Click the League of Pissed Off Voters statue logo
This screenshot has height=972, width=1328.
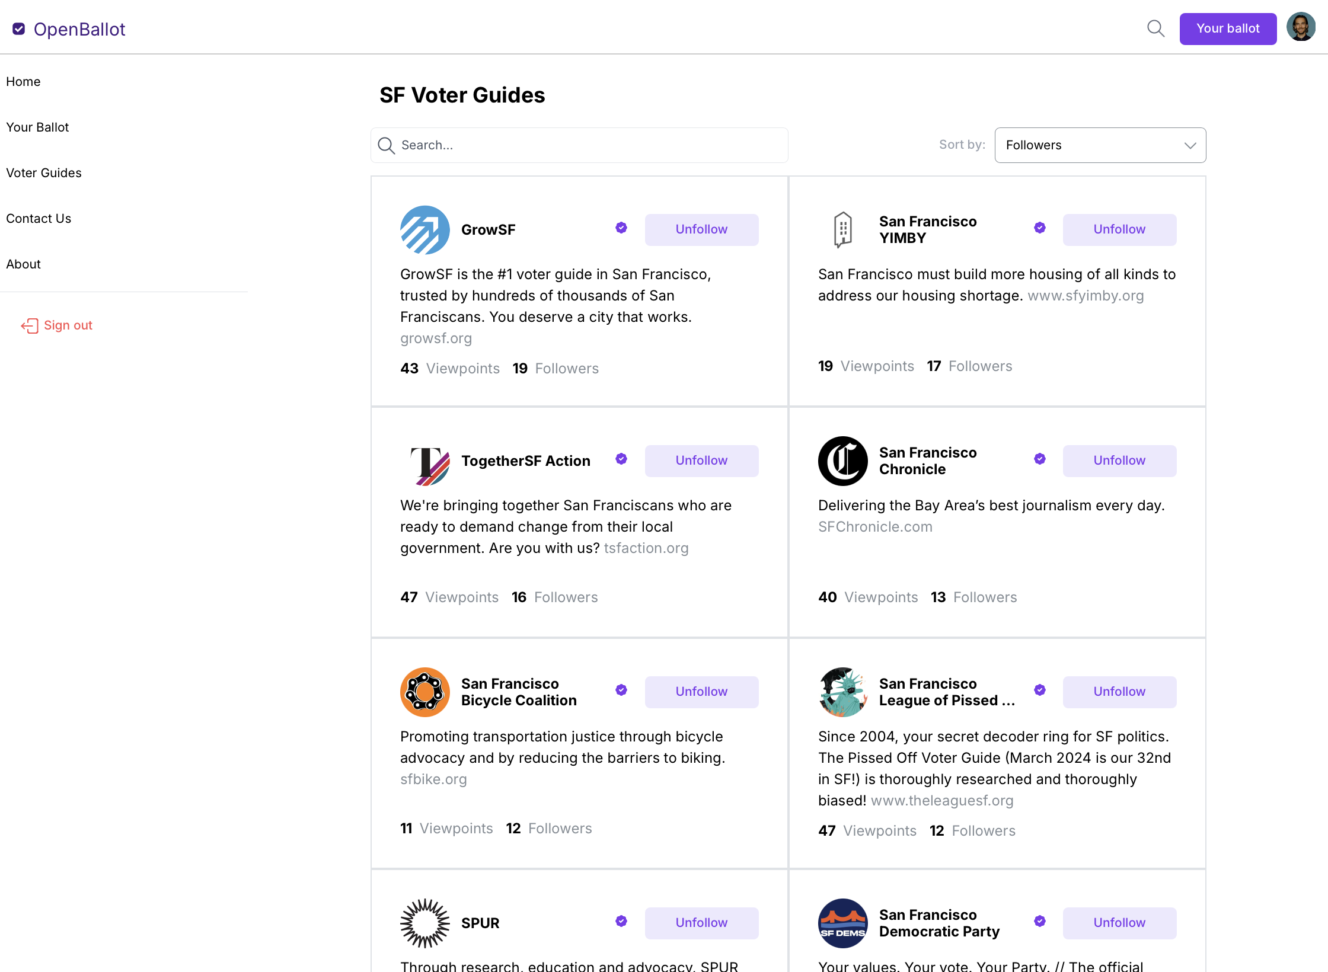click(x=842, y=692)
